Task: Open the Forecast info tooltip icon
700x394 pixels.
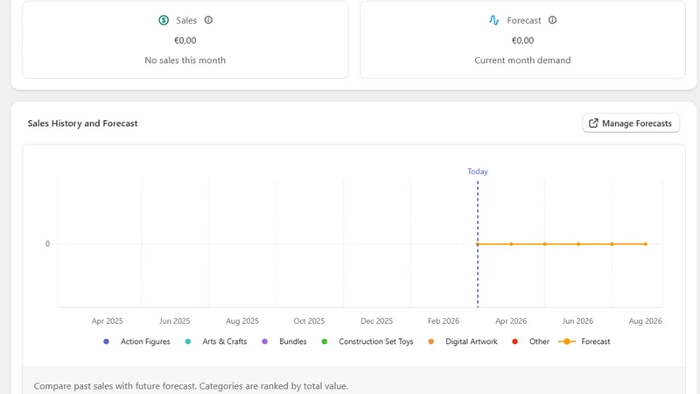Action: [552, 20]
